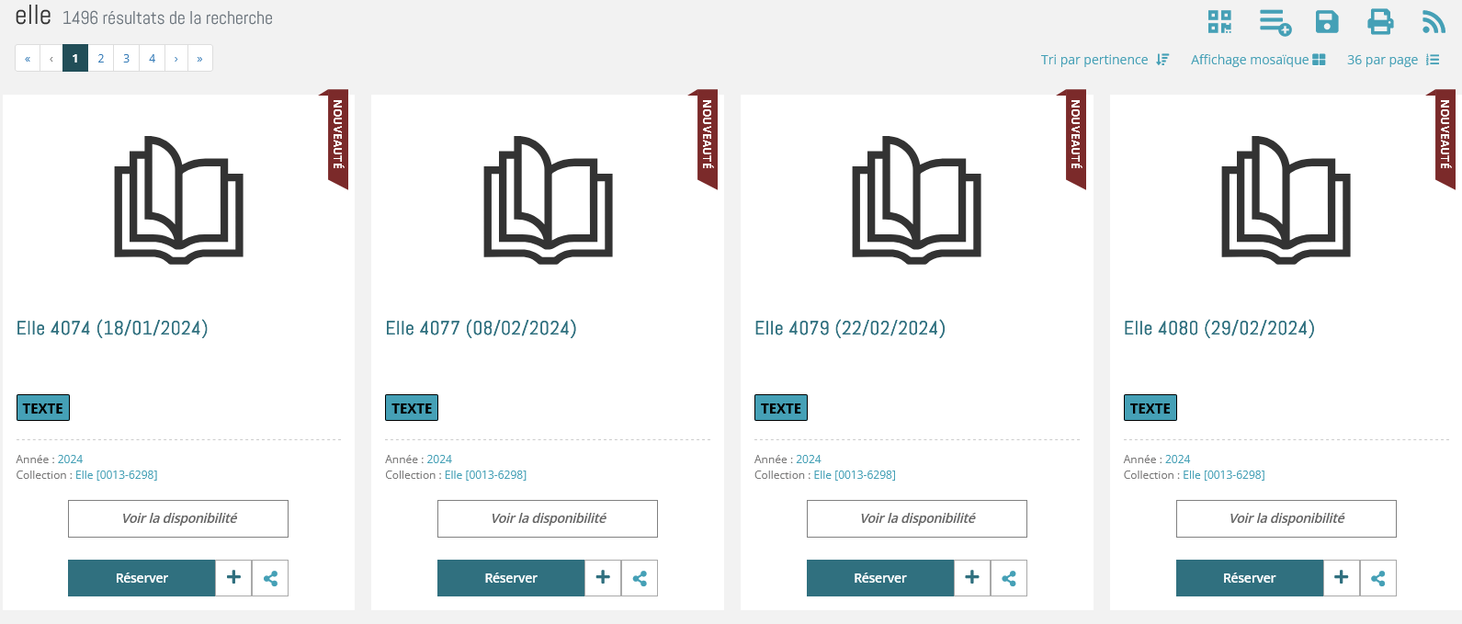Click the add-to-list icon in top toolbar
This screenshot has width=1462, height=624.
coord(1275,22)
